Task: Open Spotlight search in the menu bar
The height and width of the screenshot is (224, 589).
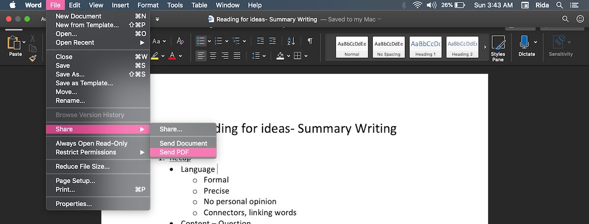Action: 559,5
